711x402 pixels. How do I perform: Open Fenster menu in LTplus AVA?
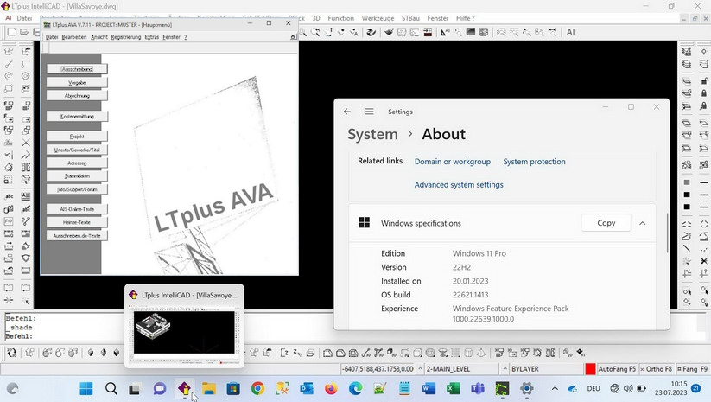171,37
